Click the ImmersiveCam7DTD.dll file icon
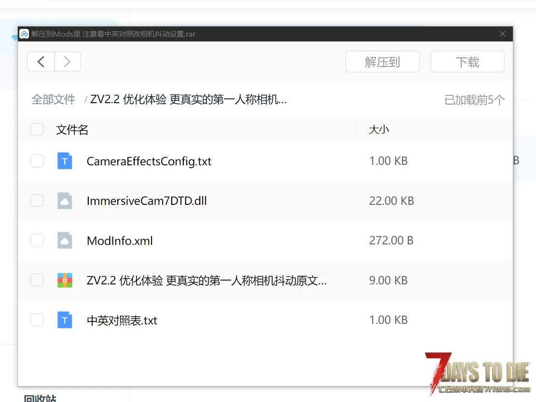 pyautogui.click(x=65, y=201)
